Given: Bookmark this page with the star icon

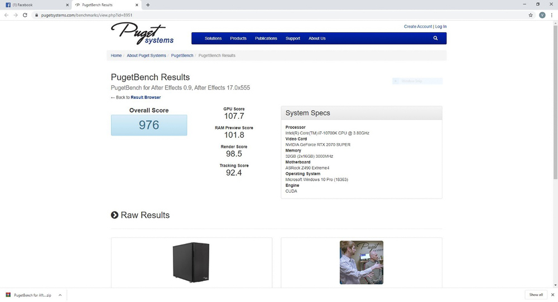Looking at the screenshot, I should (x=531, y=15).
